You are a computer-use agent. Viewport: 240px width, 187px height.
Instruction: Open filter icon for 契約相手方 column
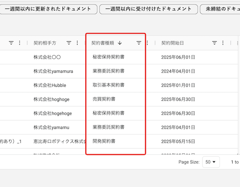tap(69, 43)
